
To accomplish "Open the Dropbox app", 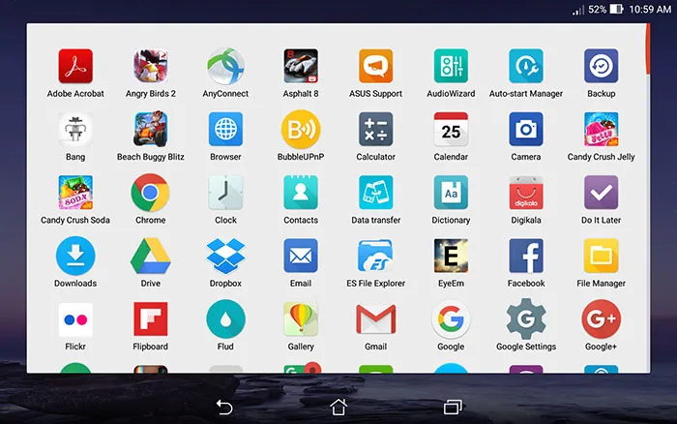I will pyautogui.click(x=225, y=257).
